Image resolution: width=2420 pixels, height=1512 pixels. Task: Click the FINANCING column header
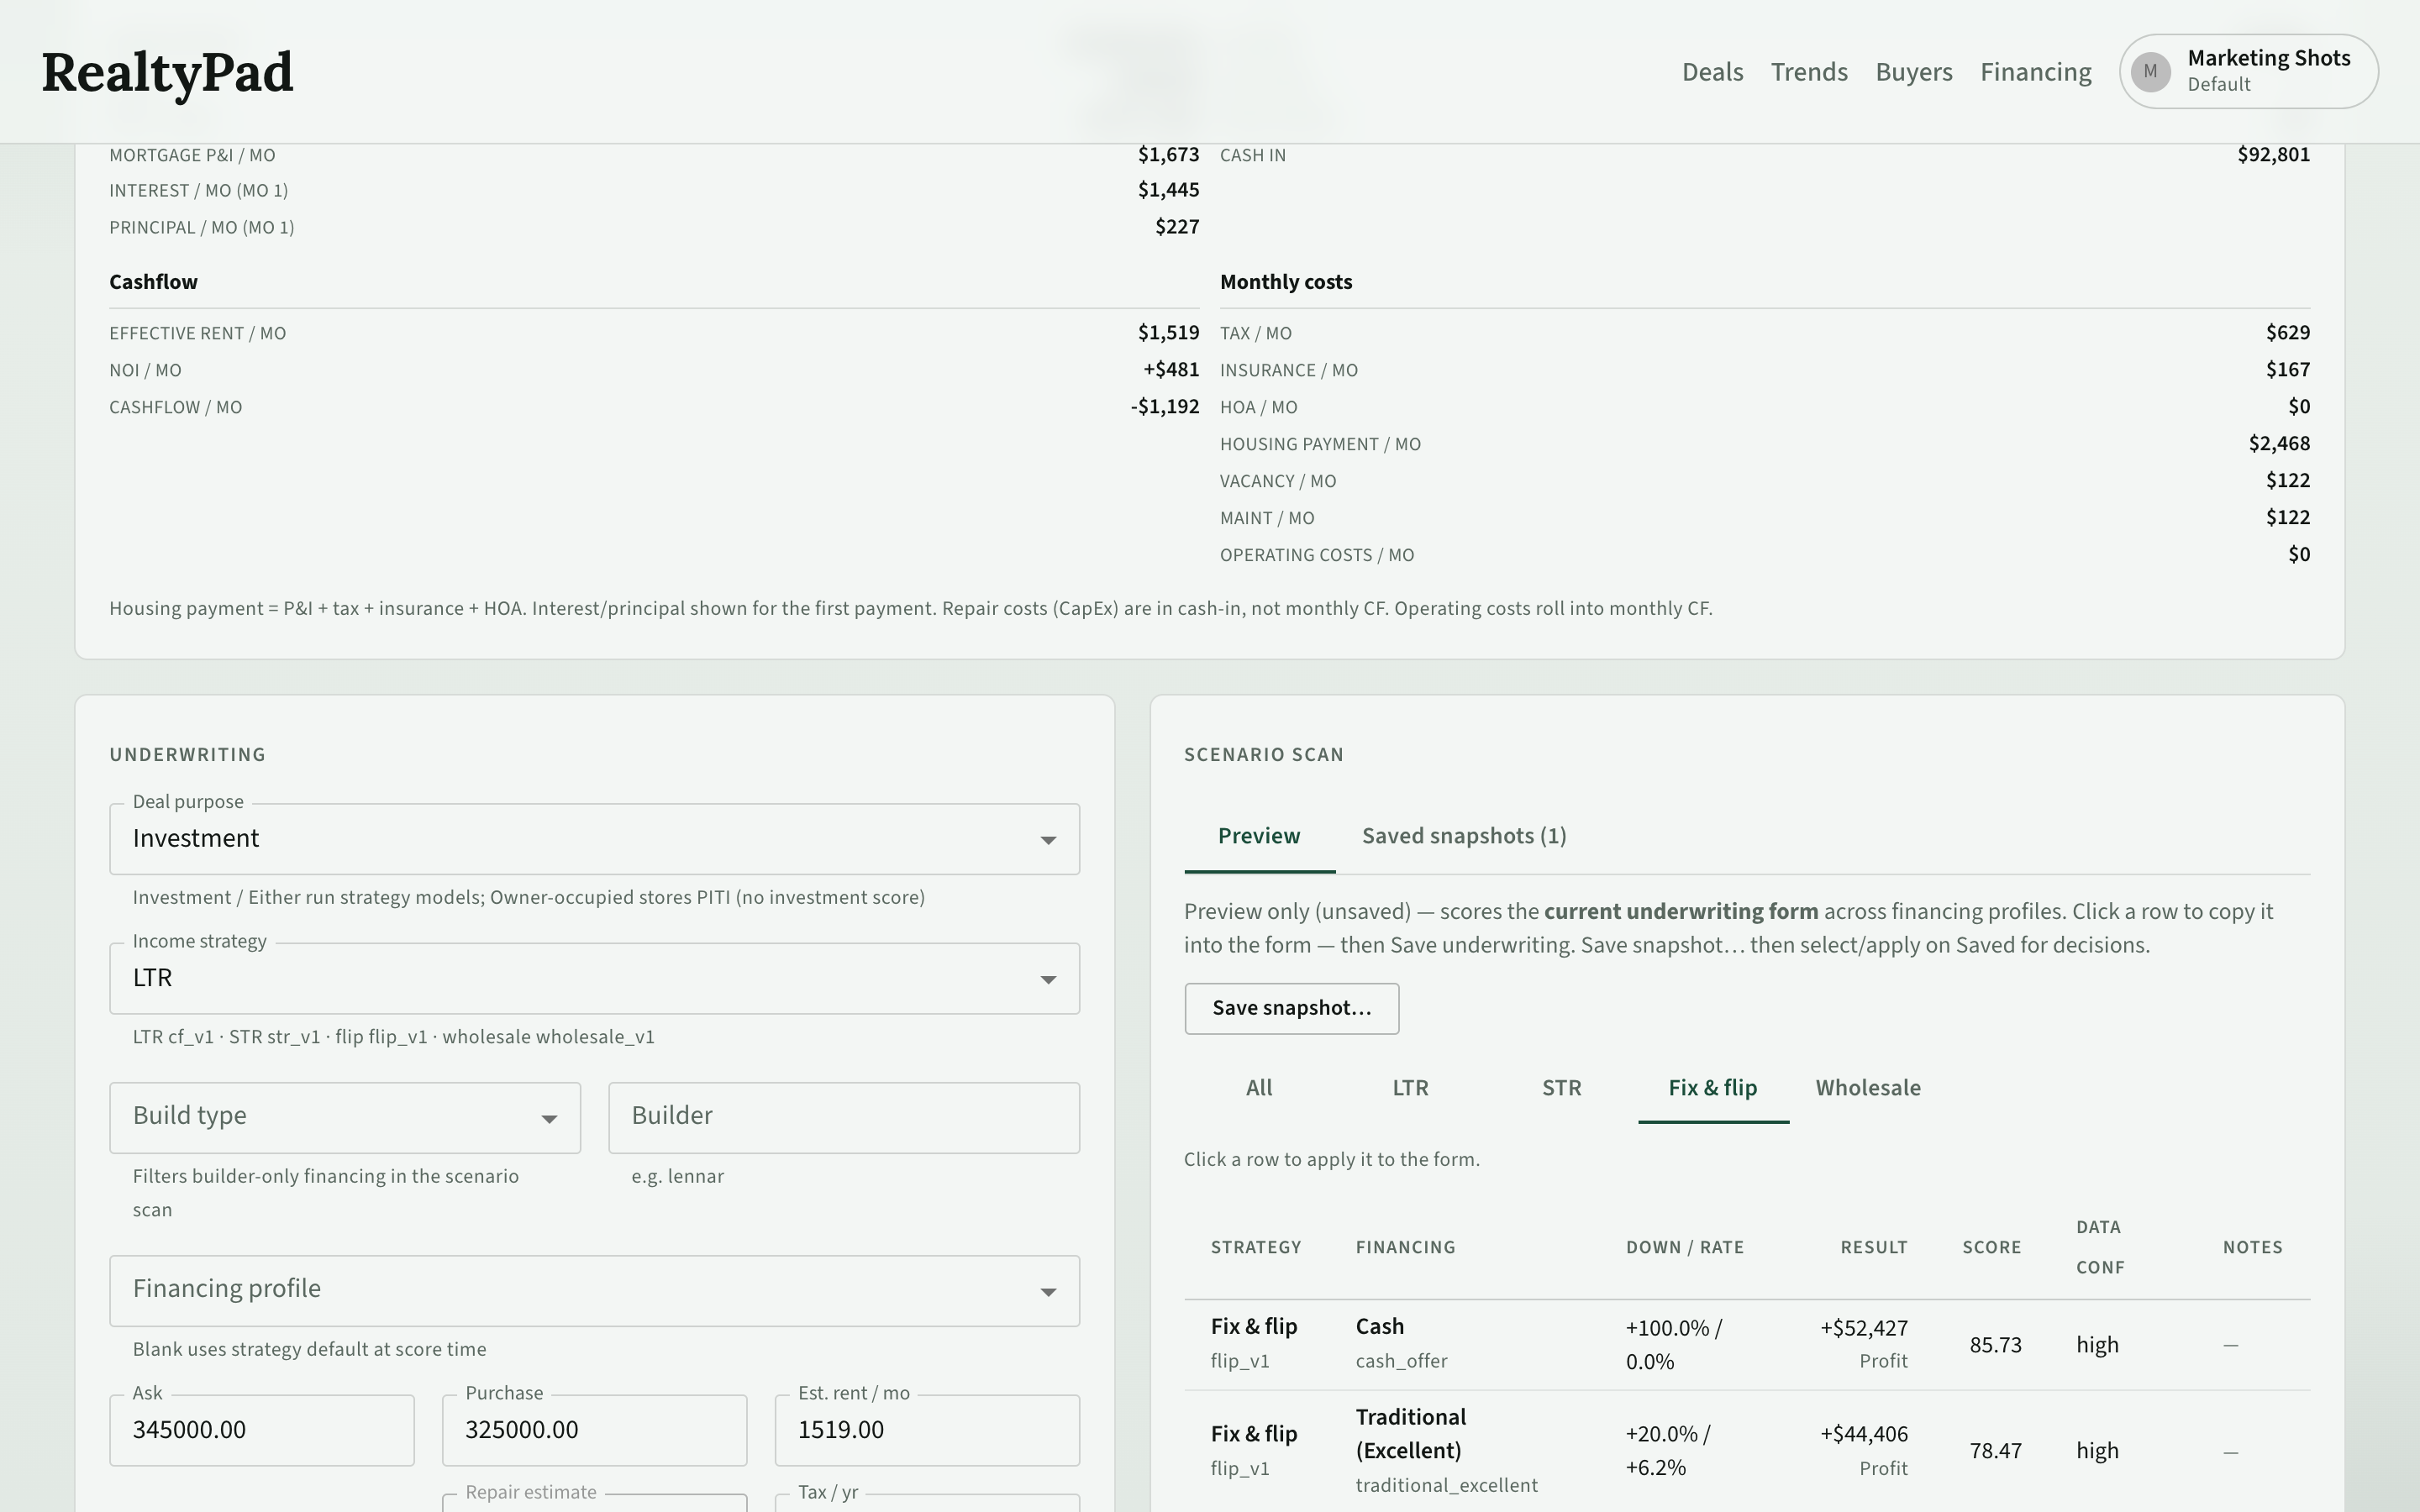1405,1248
